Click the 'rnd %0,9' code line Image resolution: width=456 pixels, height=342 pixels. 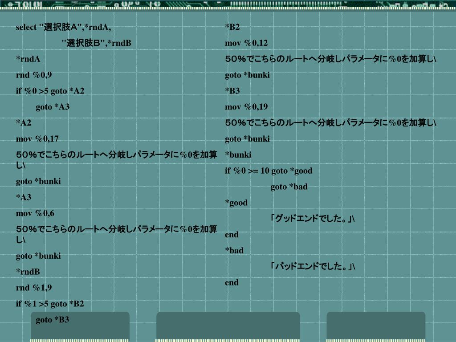pyautogui.click(x=34, y=75)
